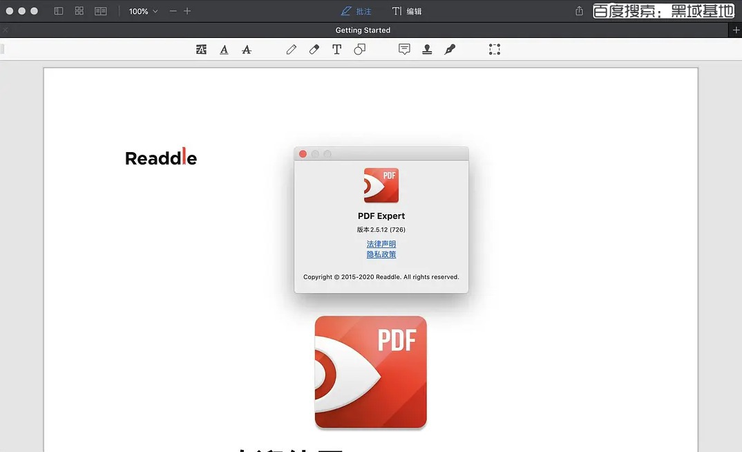The image size is (742, 452).
Task: Close the Getting Started tab
Action: [6, 30]
